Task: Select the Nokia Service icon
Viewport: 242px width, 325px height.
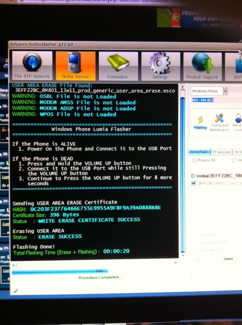Action: pos(75,66)
